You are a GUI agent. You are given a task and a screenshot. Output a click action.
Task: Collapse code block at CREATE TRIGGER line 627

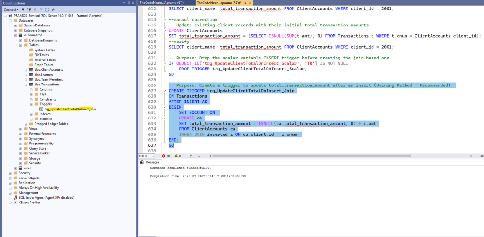tap(166, 91)
